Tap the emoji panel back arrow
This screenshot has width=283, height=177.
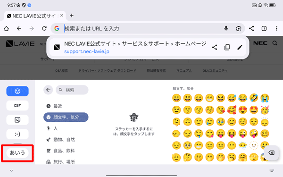48,90
